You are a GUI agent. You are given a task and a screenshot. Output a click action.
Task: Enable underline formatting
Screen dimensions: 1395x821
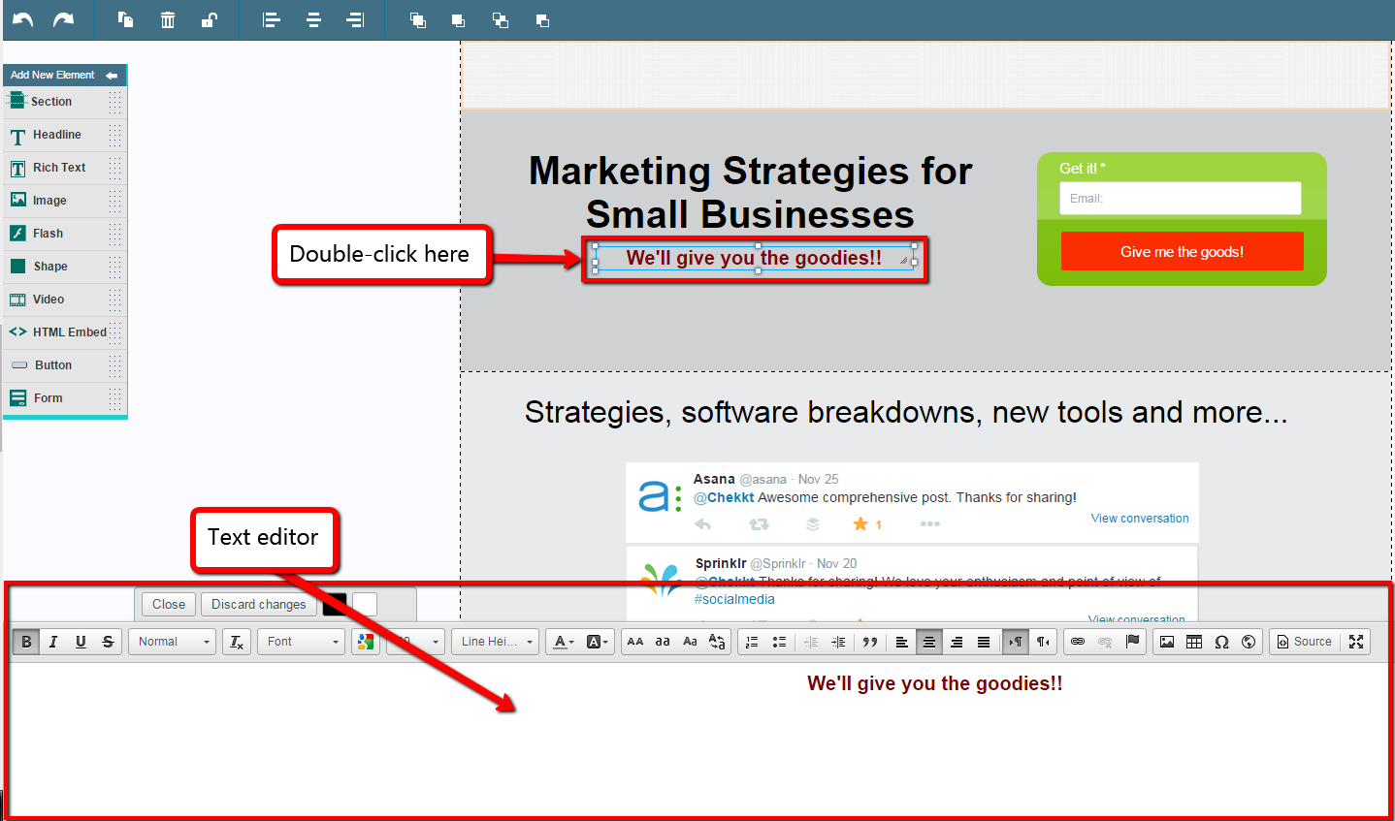coord(81,642)
